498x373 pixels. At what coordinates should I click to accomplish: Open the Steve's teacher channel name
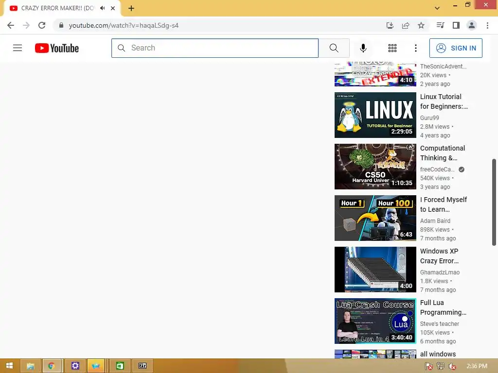pyautogui.click(x=440, y=324)
